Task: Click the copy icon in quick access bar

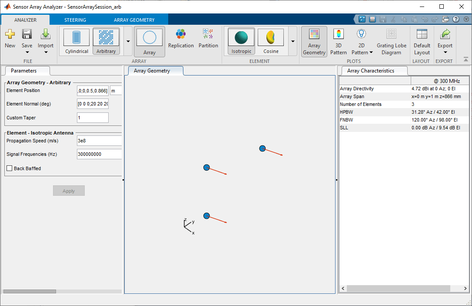Action: click(x=404, y=19)
